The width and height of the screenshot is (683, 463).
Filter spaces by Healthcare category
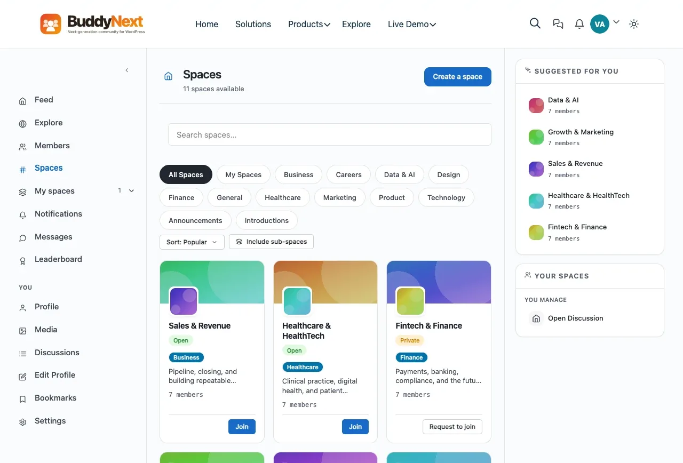coord(283,197)
